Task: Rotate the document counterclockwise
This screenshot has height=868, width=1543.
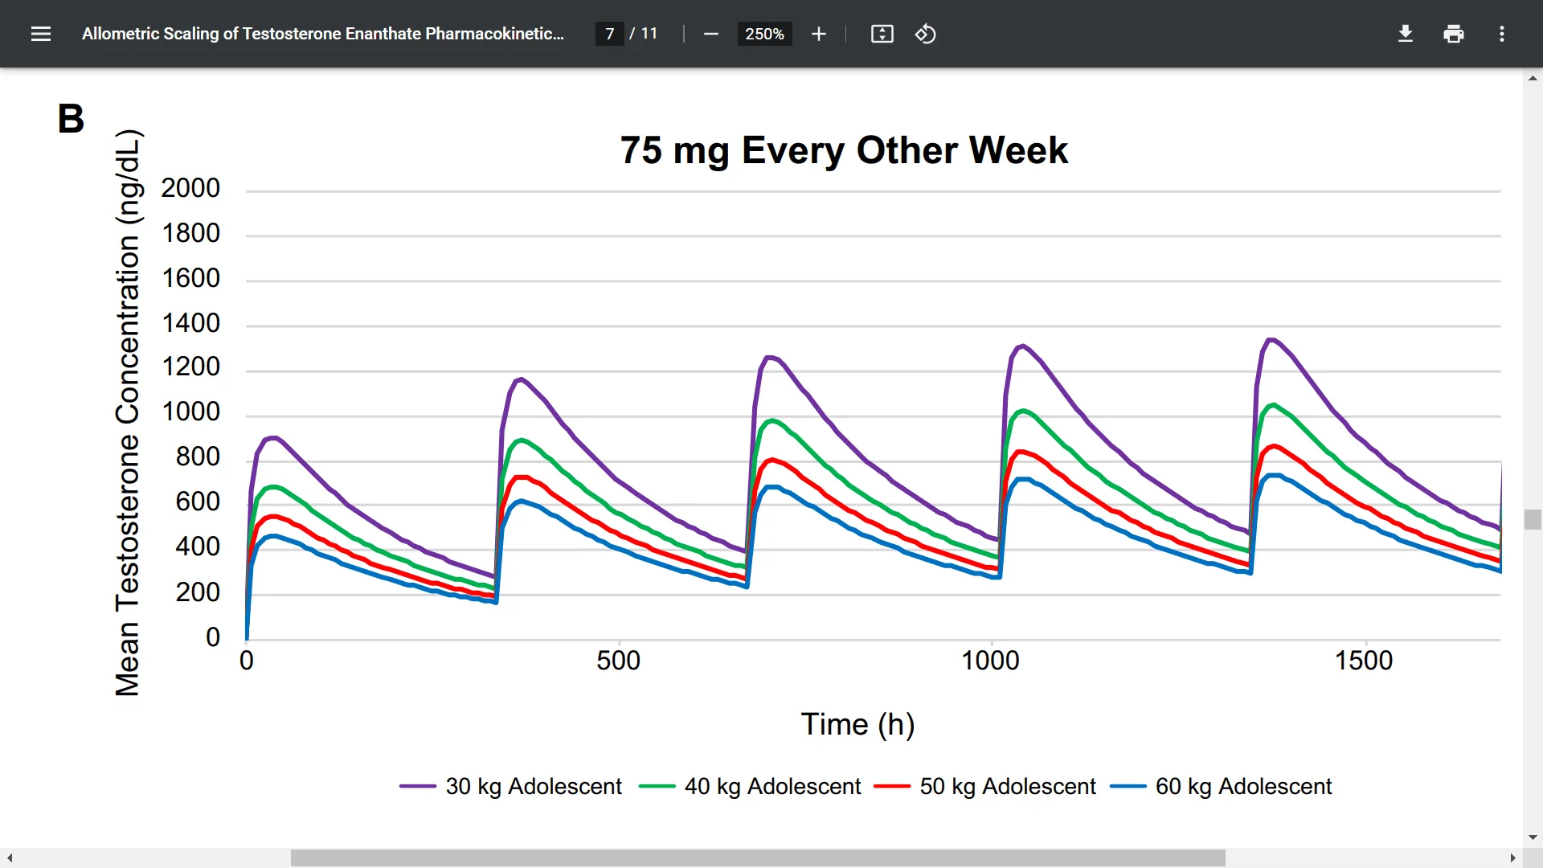Action: 926,34
